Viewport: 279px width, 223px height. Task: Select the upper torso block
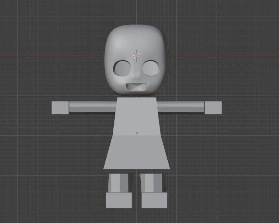pos(137,116)
